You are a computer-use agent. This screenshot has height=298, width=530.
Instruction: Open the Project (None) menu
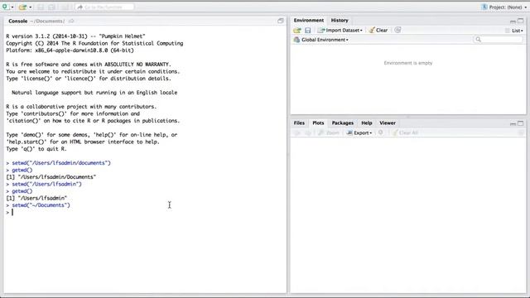click(504, 7)
